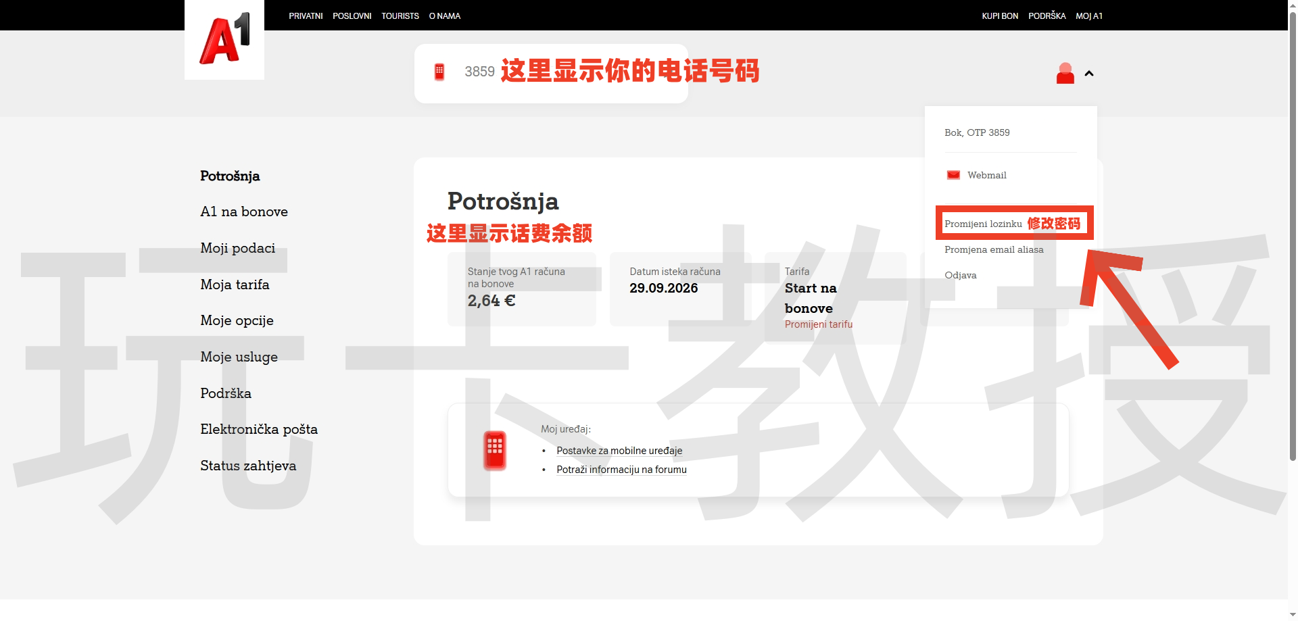This screenshot has width=1298, height=621.
Task: Click the Promijeni tarifu link
Action: (x=818, y=324)
